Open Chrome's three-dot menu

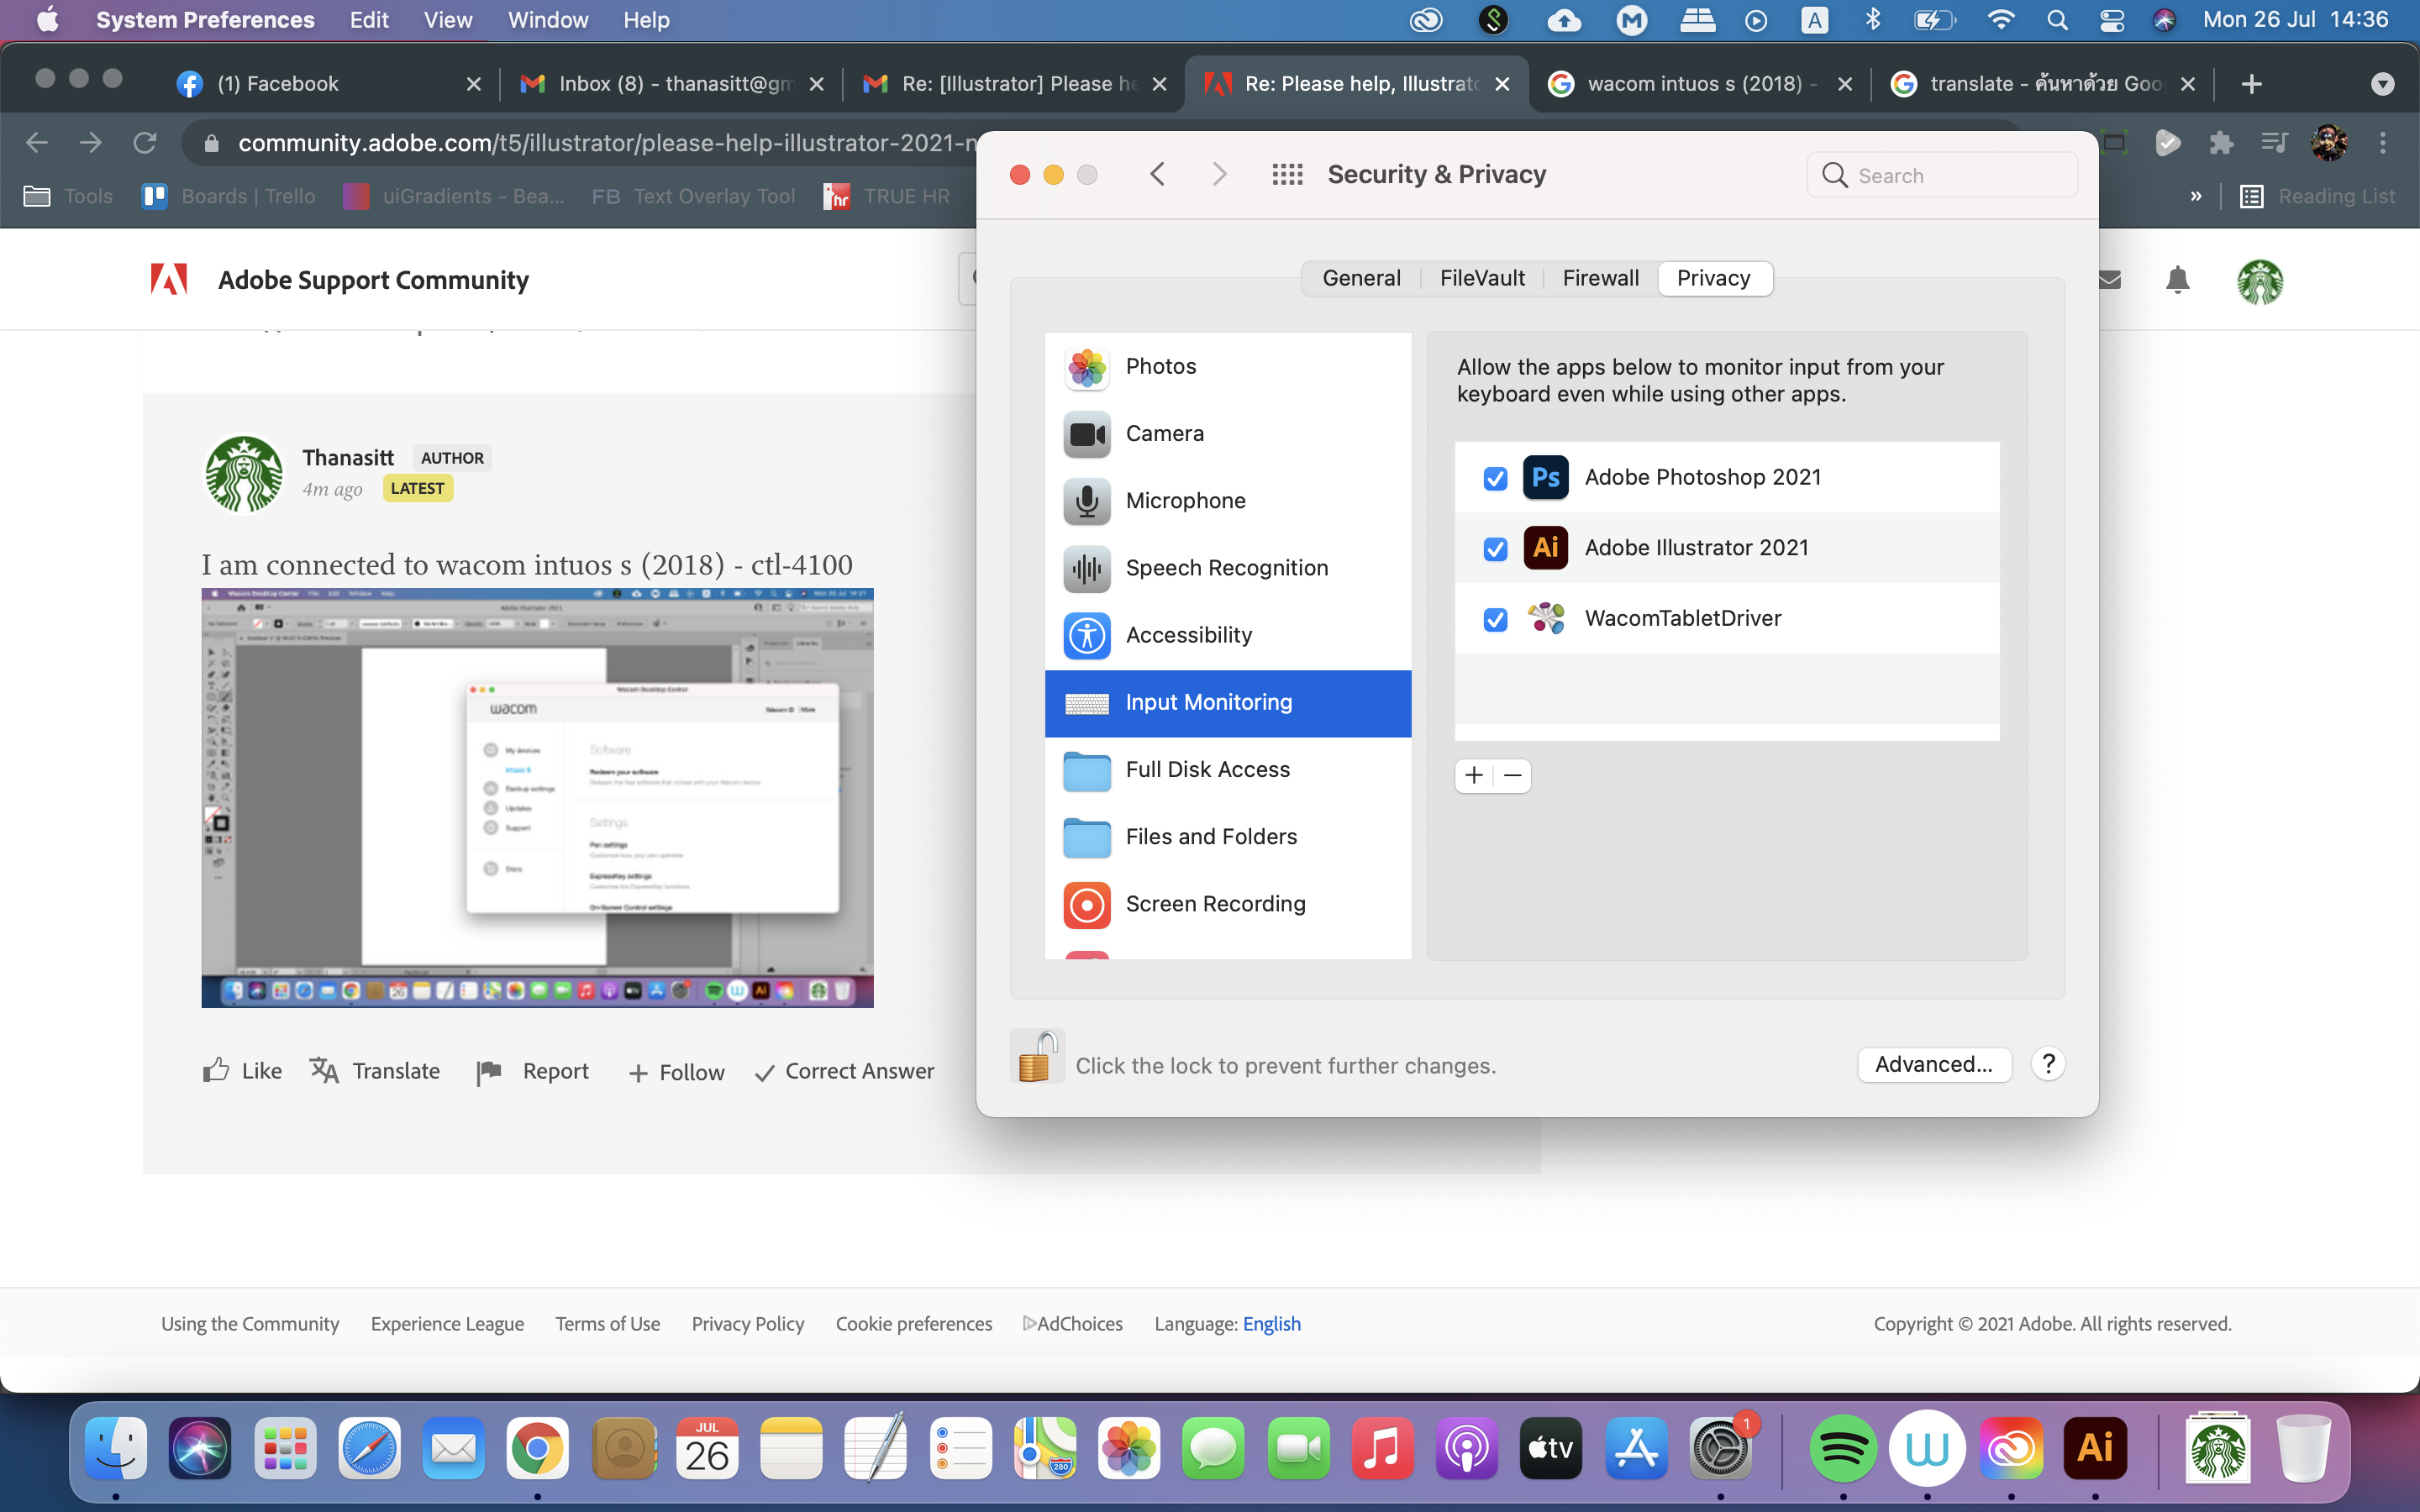[2384, 143]
